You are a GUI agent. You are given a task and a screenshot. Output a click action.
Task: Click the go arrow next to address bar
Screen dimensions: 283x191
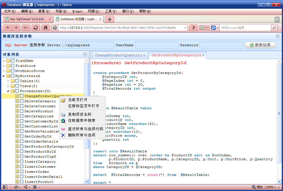pyautogui.click(x=193, y=27)
